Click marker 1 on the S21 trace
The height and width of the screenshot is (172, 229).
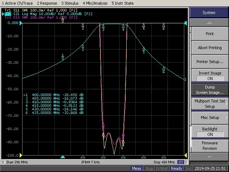coord(63,57)
